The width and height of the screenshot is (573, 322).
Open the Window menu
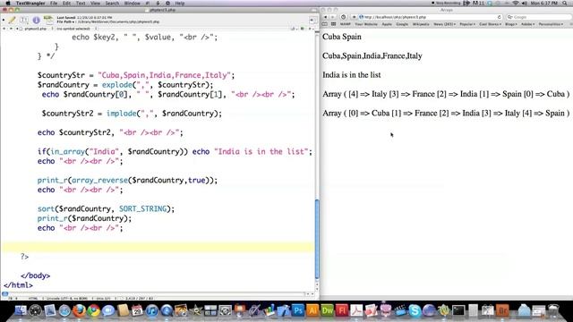pyautogui.click(x=132, y=3)
